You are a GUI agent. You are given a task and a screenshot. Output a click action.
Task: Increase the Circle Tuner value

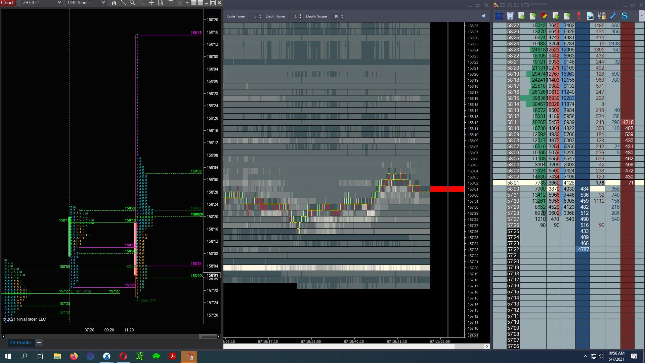point(260,15)
